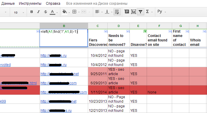The image size is (207, 113).
Task: Expand the vertical align dropdown arrow
Action: click(x=112, y=12)
